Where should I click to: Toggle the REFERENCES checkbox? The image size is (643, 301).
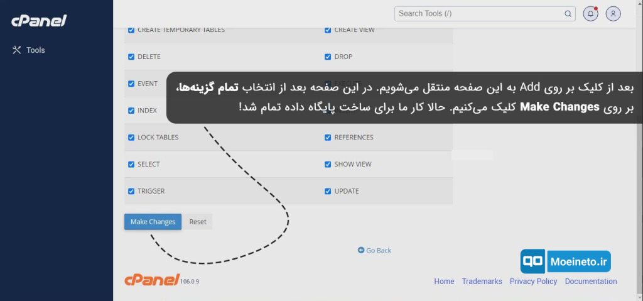click(328, 138)
